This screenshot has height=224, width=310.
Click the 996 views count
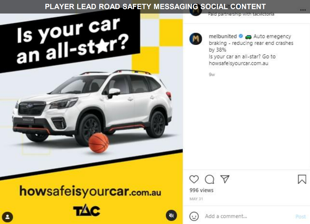pyautogui.click(x=201, y=190)
